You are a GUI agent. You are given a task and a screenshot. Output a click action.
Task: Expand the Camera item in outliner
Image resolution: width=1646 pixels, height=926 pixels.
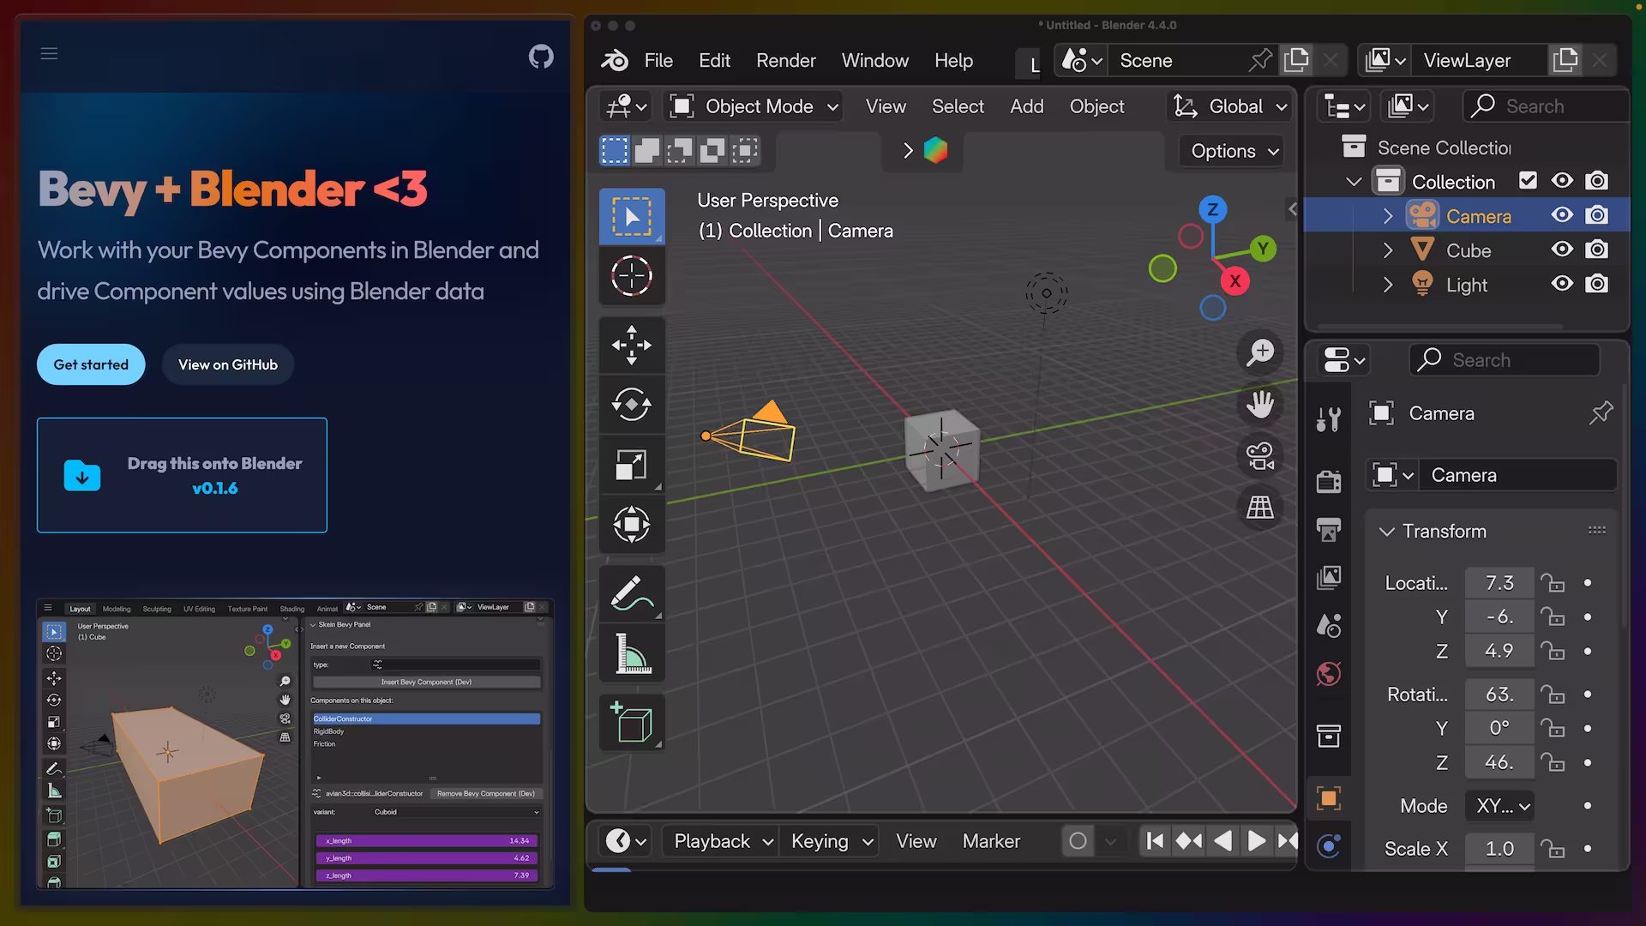[x=1388, y=216]
